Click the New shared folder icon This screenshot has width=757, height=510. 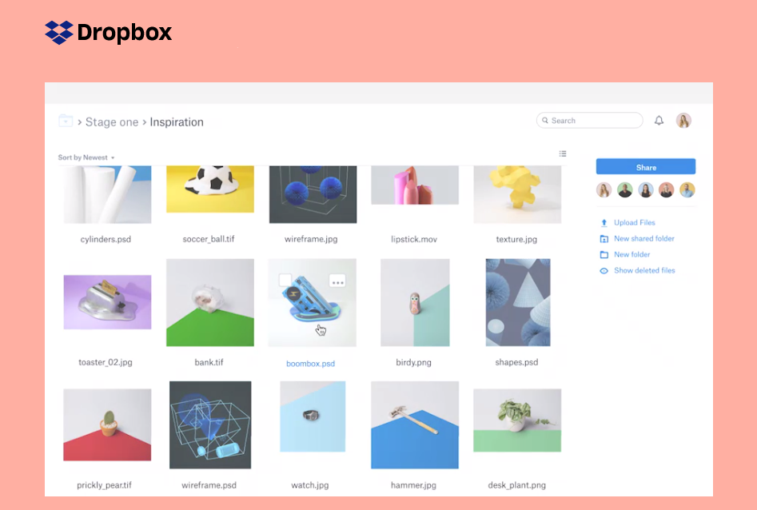tap(604, 239)
